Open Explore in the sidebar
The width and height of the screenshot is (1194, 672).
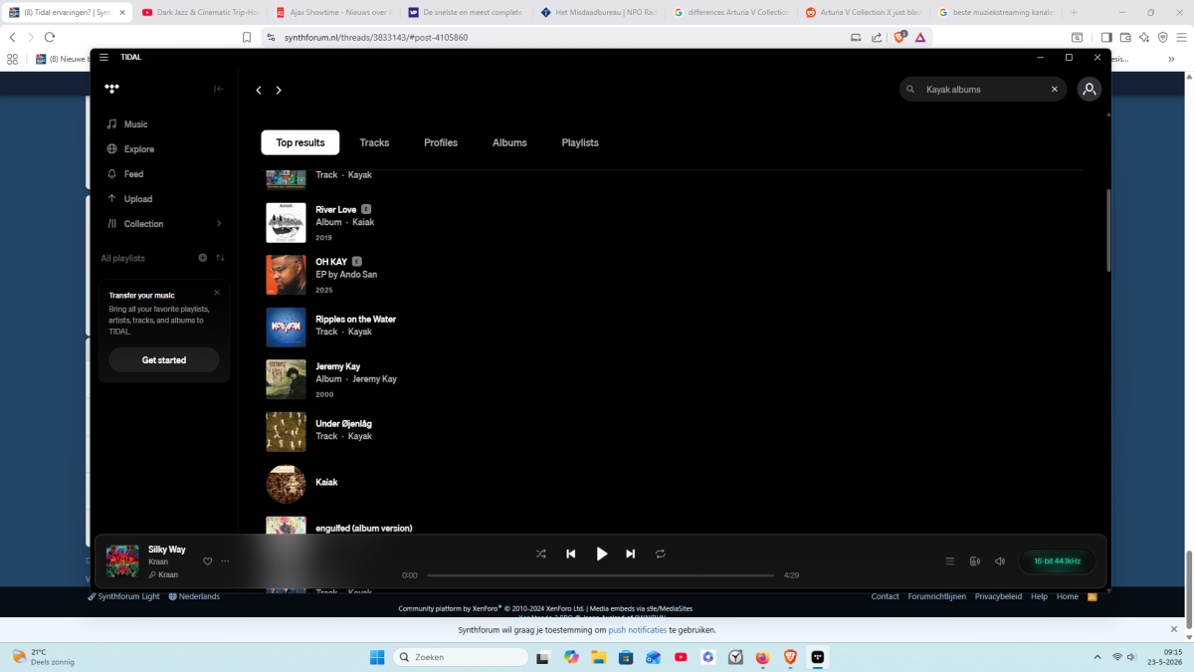coord(138,149)
